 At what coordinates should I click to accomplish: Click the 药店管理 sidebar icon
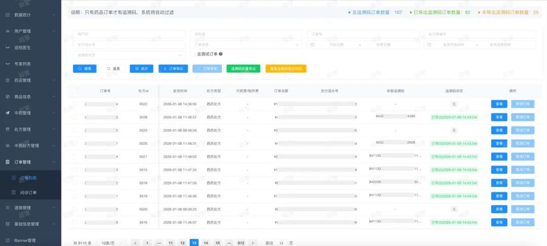pyautogui.click(x=8, y=80)
